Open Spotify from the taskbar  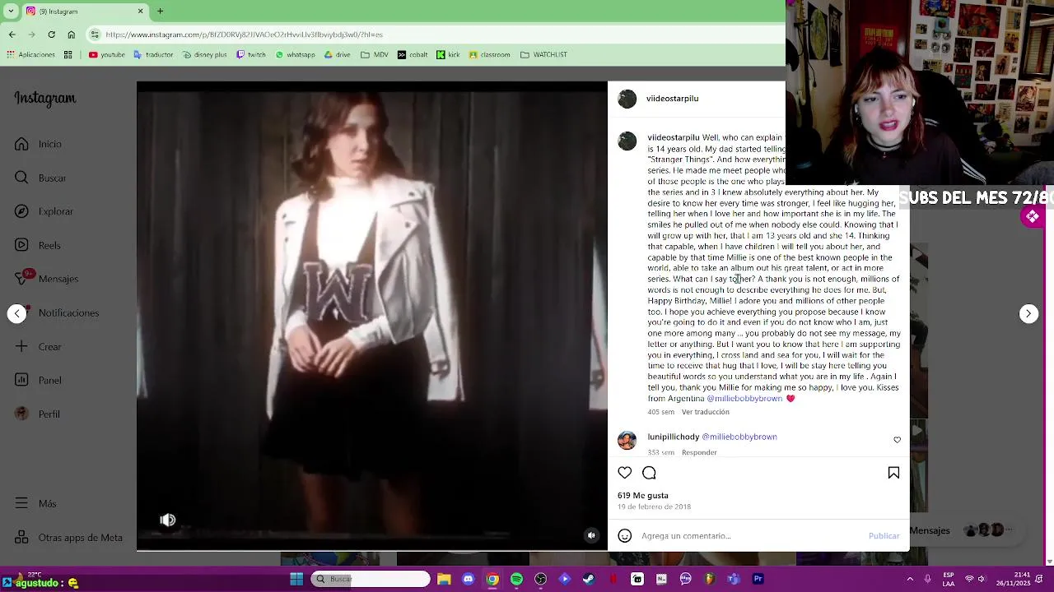[x=516, y=579]
